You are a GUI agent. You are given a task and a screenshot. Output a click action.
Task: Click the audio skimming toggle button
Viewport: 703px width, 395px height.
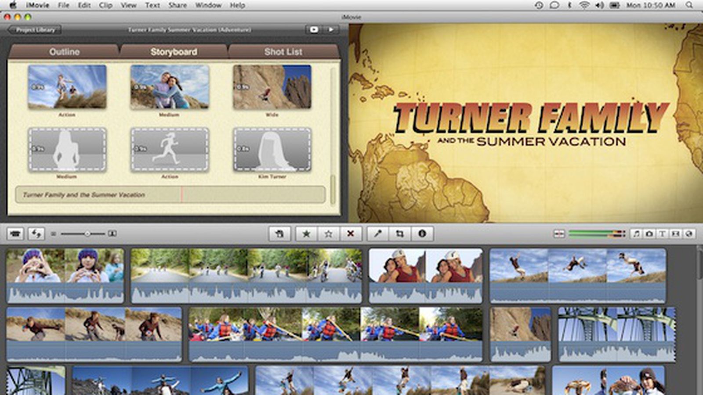[x=559, y=234]
